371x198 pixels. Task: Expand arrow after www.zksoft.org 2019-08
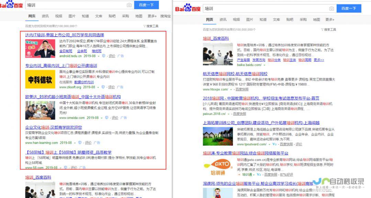pos(98,88)
